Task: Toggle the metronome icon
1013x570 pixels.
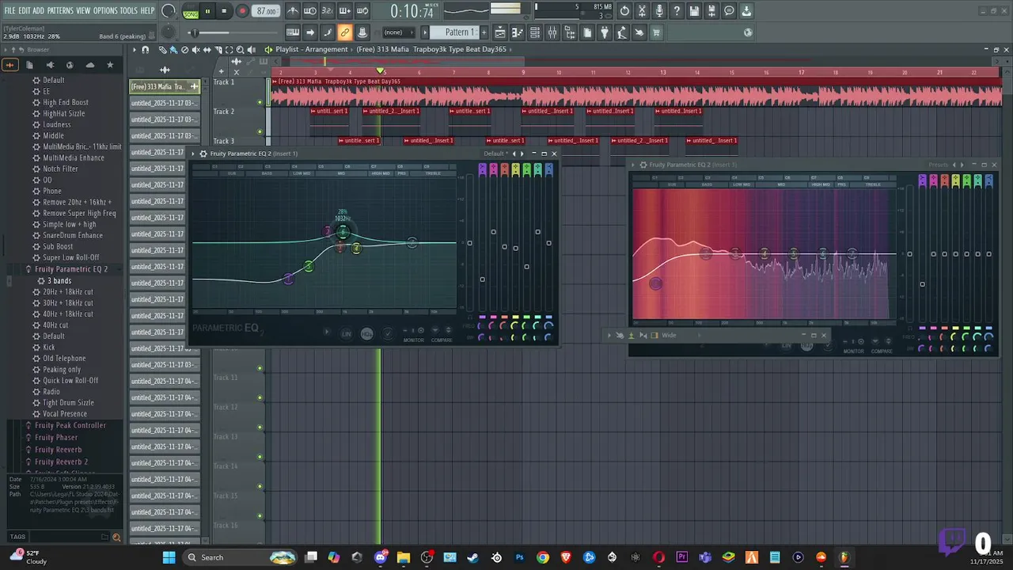Action: 293,11
